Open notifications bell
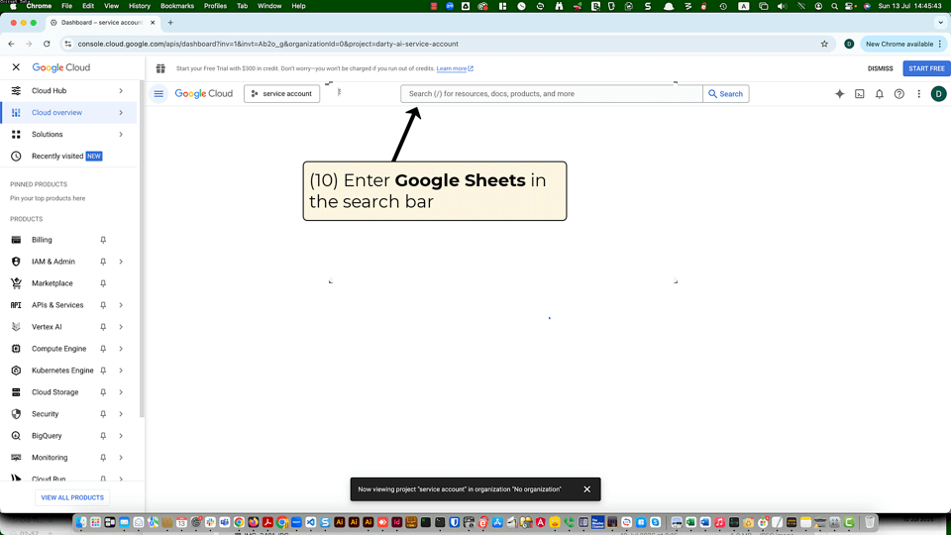This screenshot has height=535, width=951. [880, 94]
